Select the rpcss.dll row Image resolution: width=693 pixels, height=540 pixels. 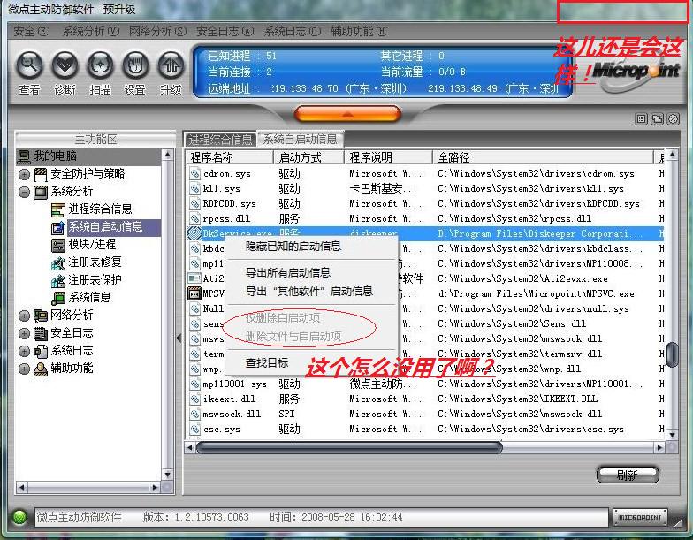pos(425,219)
